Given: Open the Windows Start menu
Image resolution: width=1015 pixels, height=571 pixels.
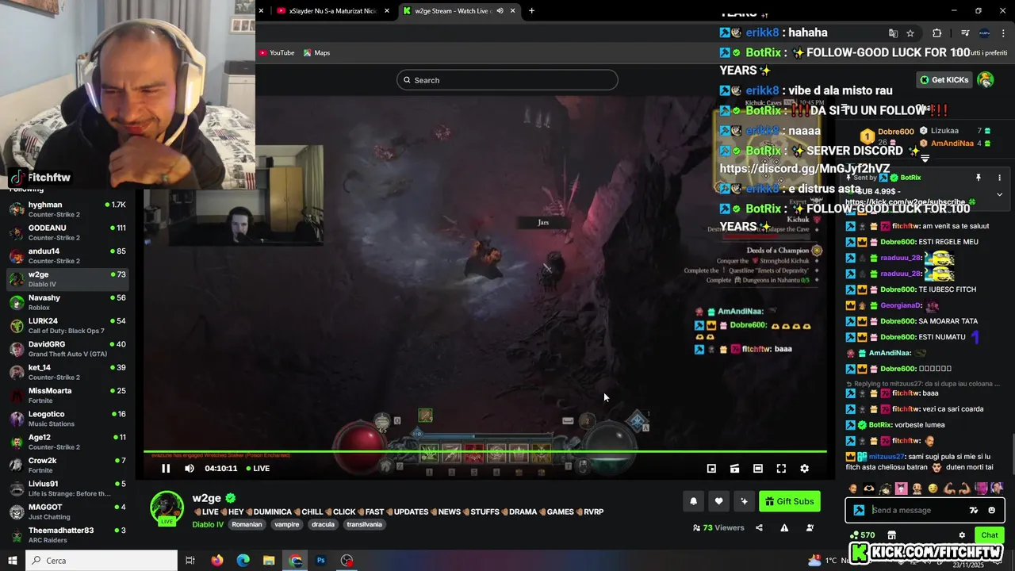Looking at the screenshot, I should pyautogui.click(x=12, y=561).
